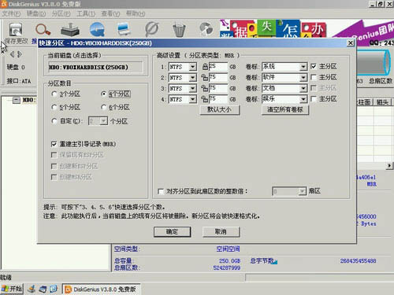Screen dimensions: 394x295
Task: Click partition 1 size input field
Action: [x=218, y=67]
